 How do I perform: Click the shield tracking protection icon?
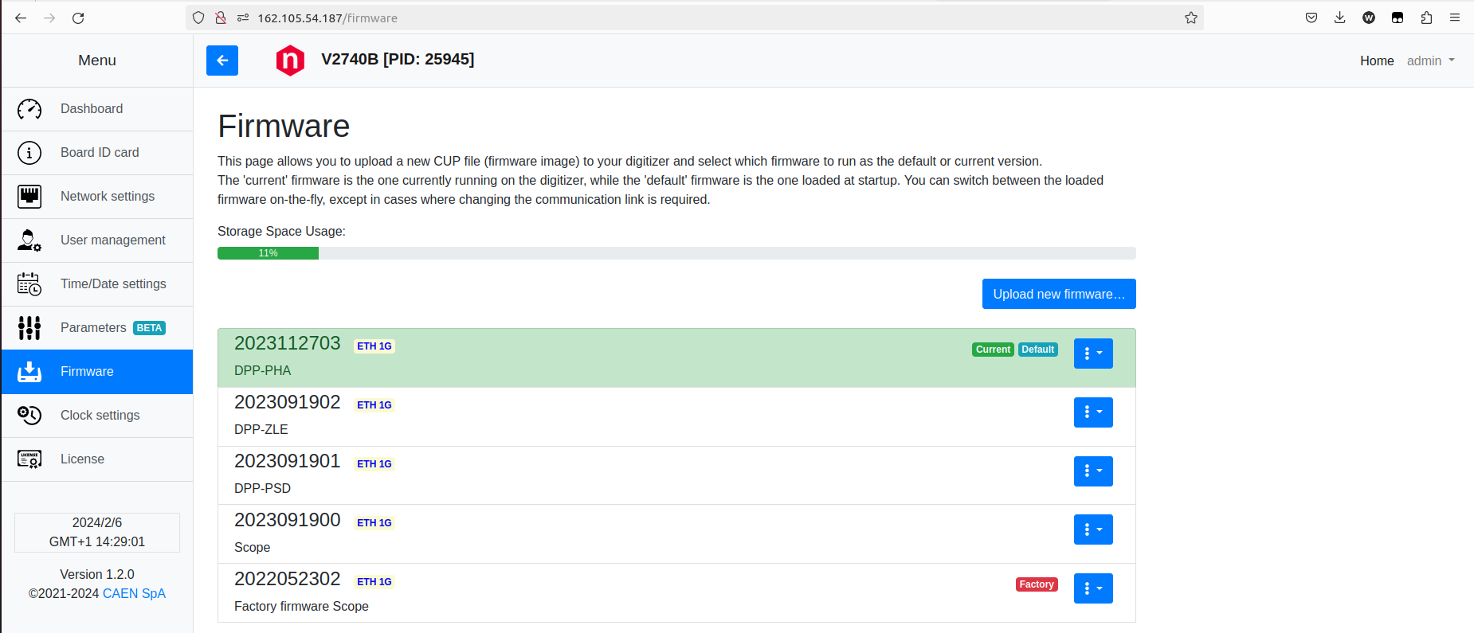(198, 18)
